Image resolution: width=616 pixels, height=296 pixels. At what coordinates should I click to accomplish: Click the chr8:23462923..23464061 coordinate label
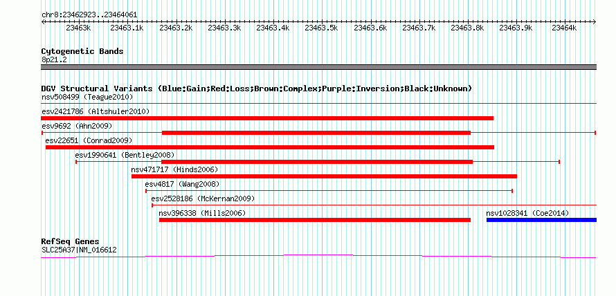[x=89, y=15]
